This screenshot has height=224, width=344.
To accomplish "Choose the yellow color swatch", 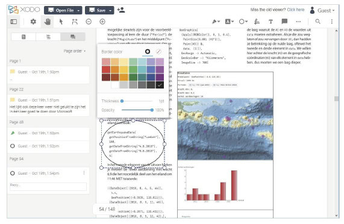I will pyautogui.click(x=124, y=70).
